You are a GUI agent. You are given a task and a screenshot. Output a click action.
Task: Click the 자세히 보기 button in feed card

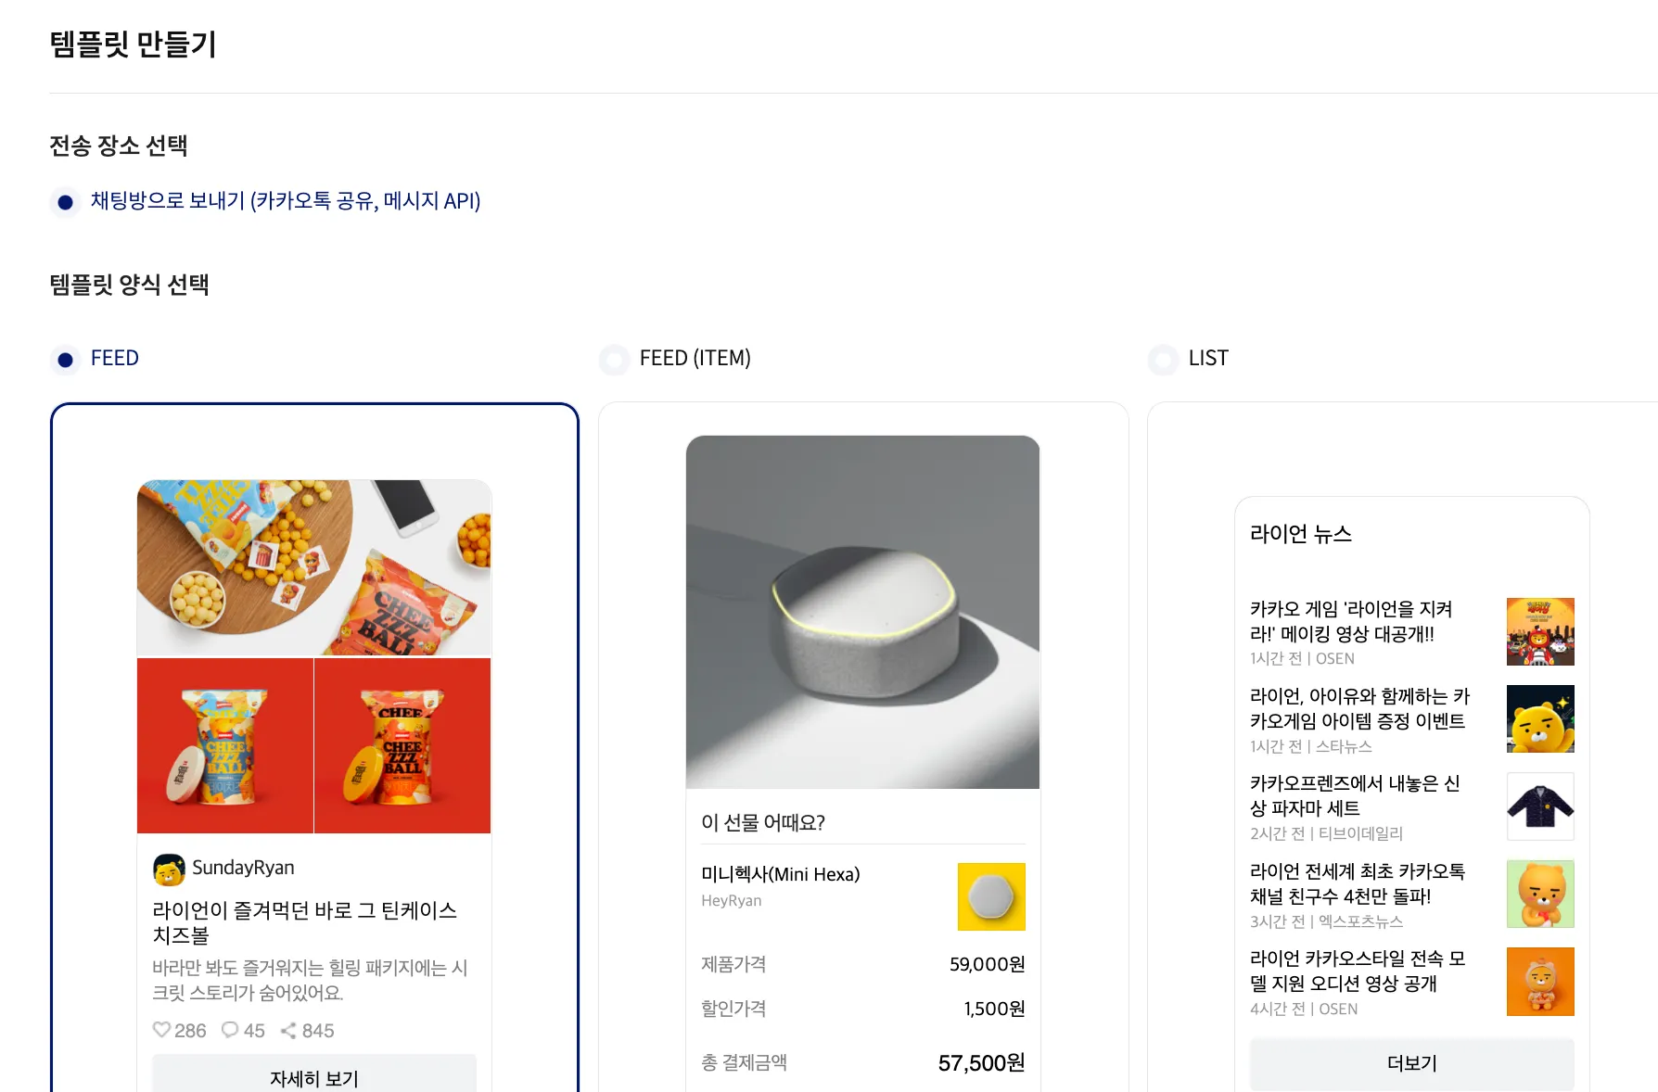point(314,1075)
